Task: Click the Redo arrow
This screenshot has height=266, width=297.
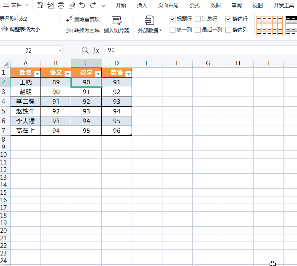Action: 93,5
